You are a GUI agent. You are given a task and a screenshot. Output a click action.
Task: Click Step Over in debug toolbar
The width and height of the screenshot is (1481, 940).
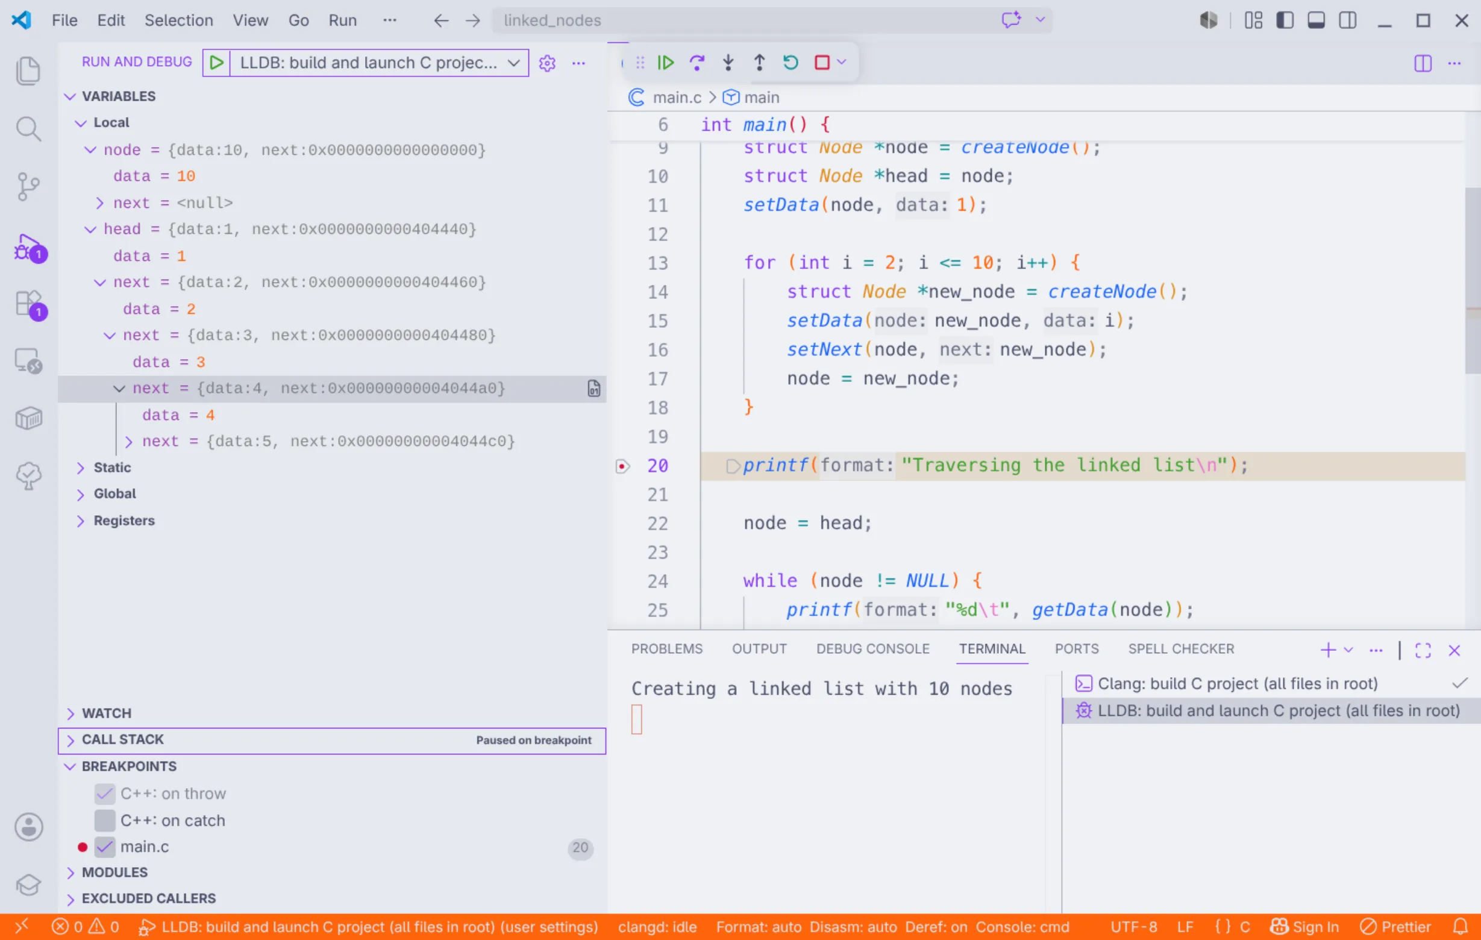click(697, 63)
